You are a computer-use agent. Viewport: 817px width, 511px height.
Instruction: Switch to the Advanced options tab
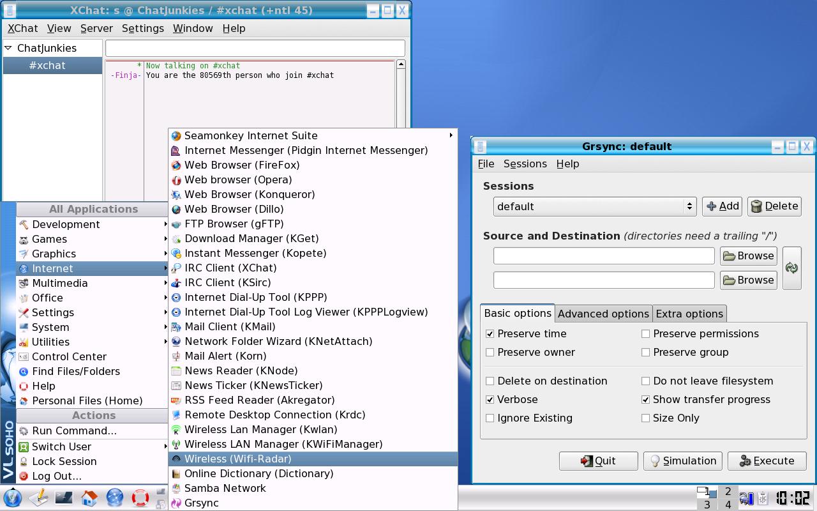point(603,314)
